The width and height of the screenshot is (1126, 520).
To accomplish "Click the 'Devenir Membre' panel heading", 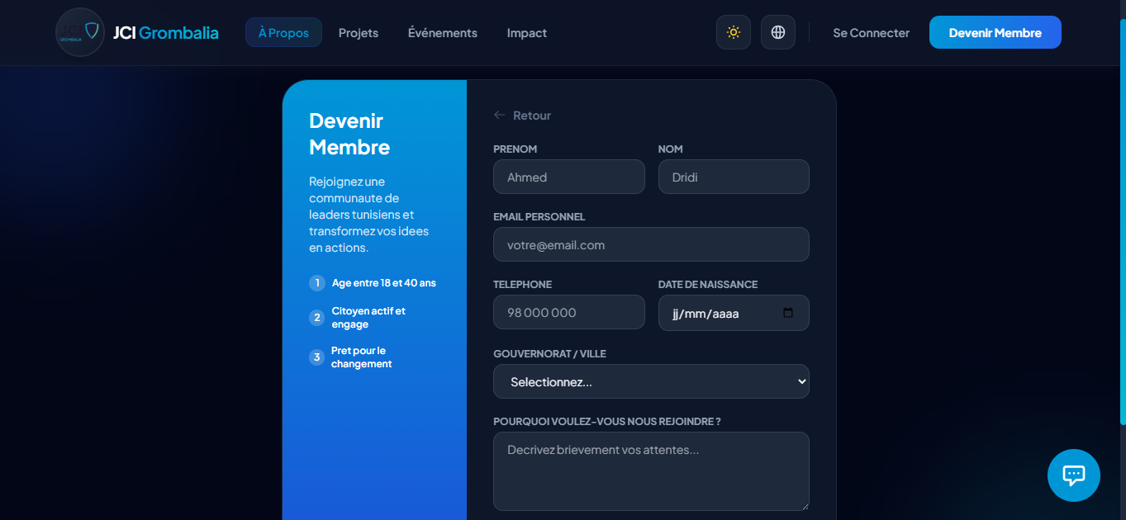I will 349,134.
